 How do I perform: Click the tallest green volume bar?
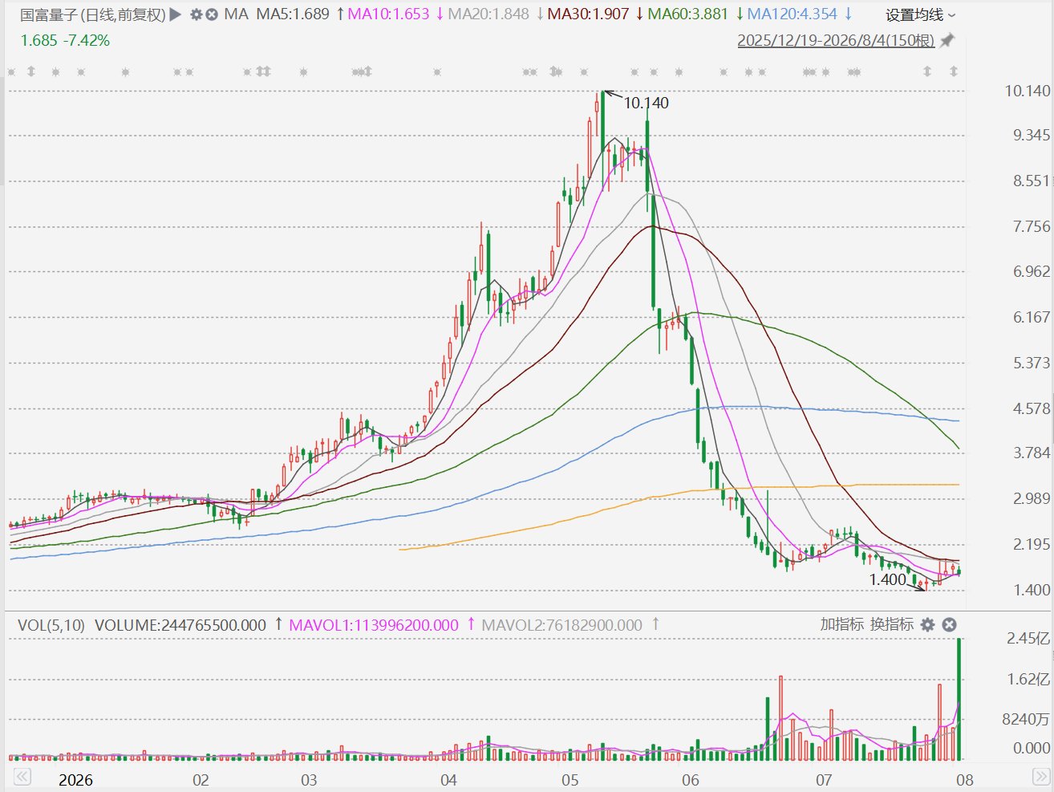click(x=959, y=699)
